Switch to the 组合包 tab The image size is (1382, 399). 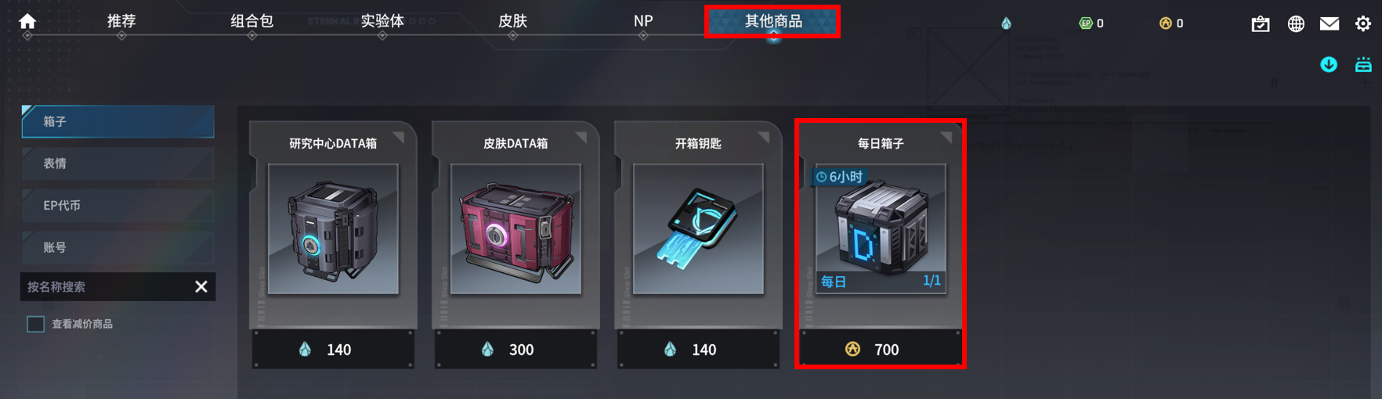tap(251, 21)
